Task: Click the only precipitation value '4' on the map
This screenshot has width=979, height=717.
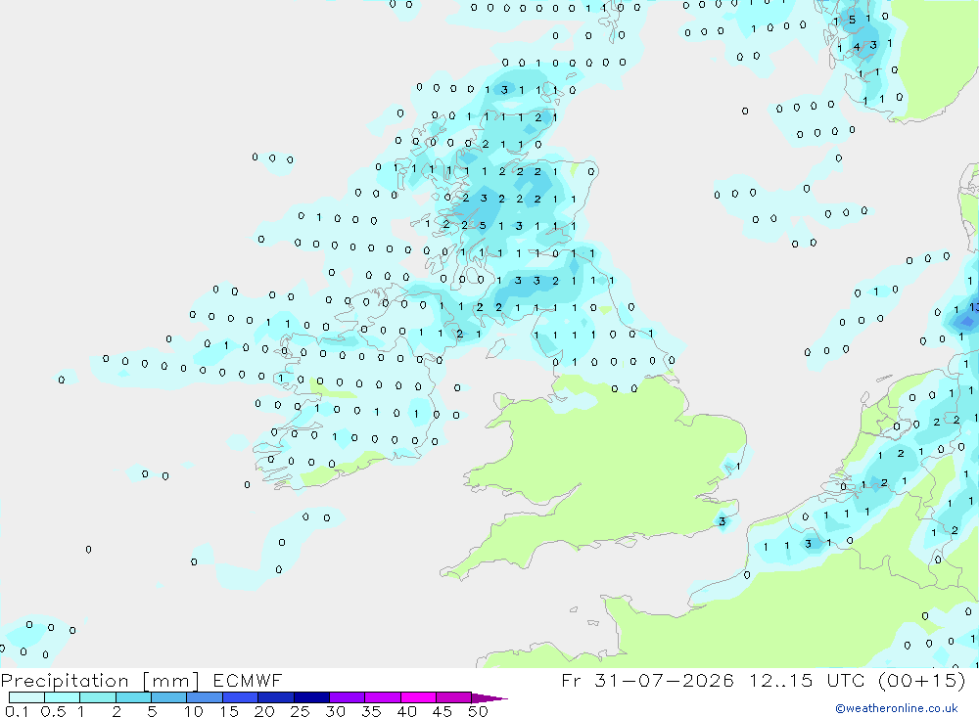Action: (x=857, y=47)
